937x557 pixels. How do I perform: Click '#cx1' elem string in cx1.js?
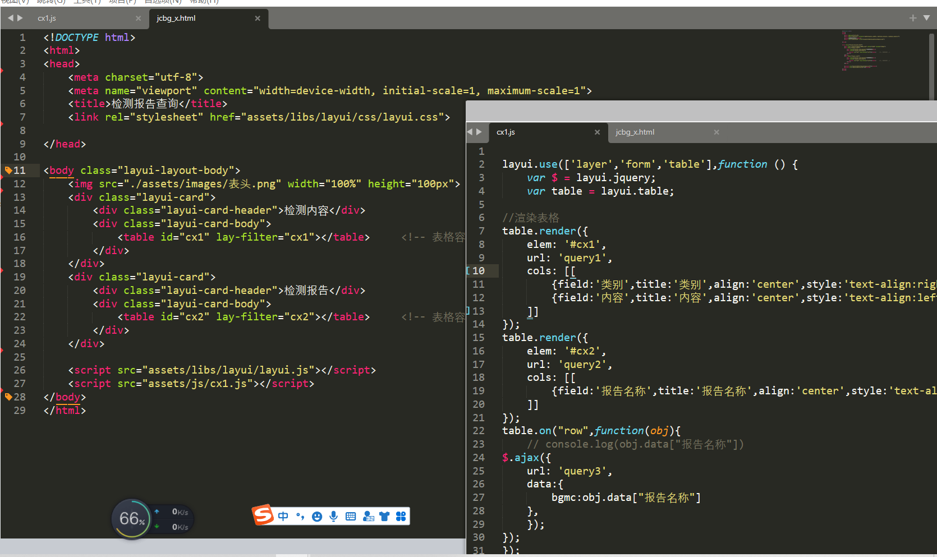582,244
